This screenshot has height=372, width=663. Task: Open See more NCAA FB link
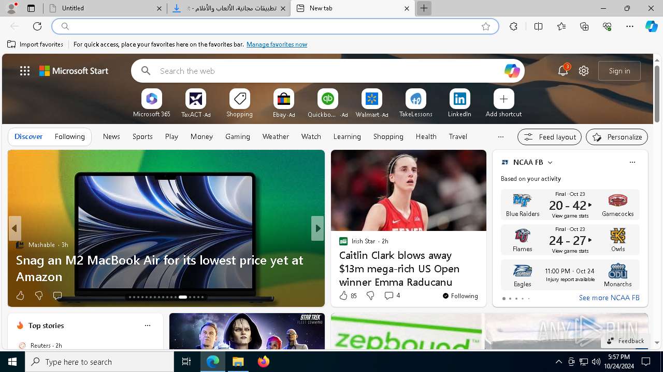coord(609,298)
